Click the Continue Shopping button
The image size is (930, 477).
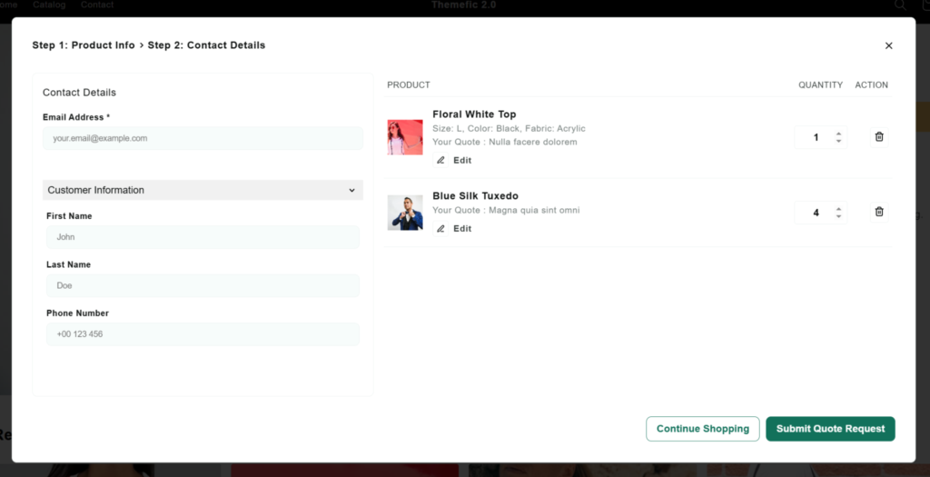click(x=702, y=429)
